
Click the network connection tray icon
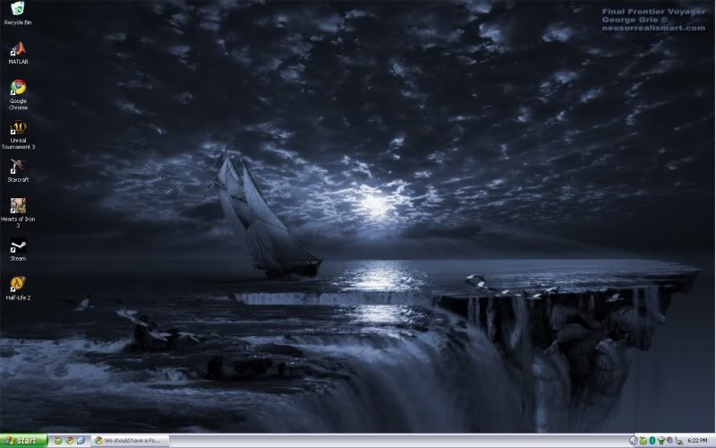[678, 441]
